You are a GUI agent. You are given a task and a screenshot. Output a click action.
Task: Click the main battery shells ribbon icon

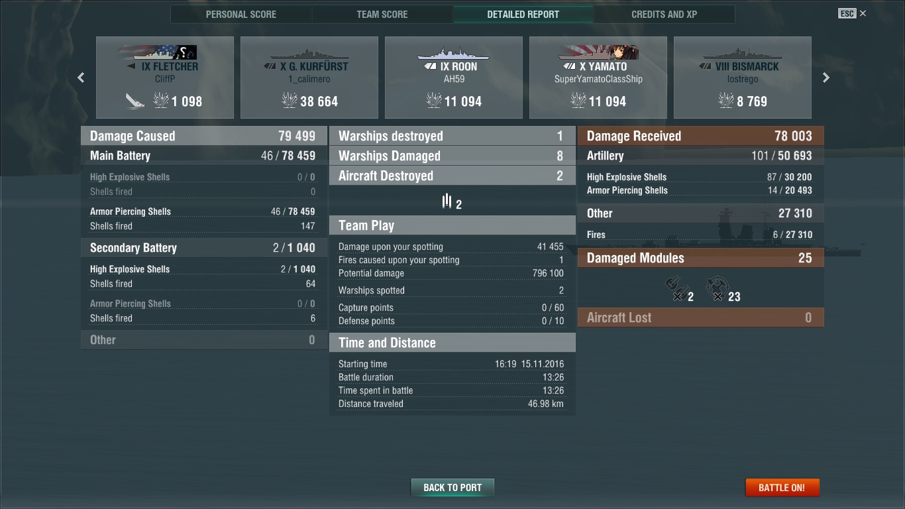(447, 201)
